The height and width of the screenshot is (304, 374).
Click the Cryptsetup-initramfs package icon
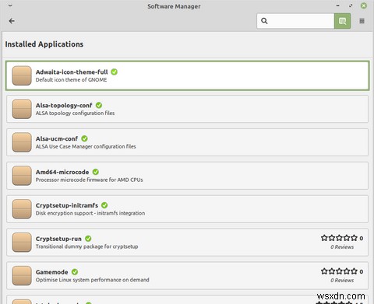point(22,209)
